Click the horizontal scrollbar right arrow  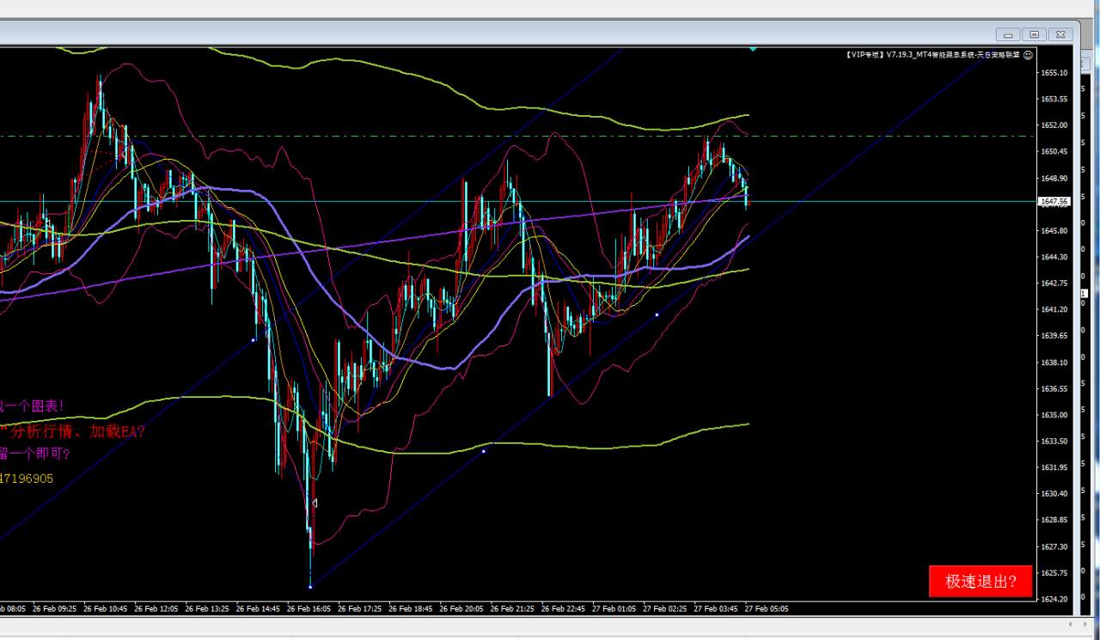1084,624
